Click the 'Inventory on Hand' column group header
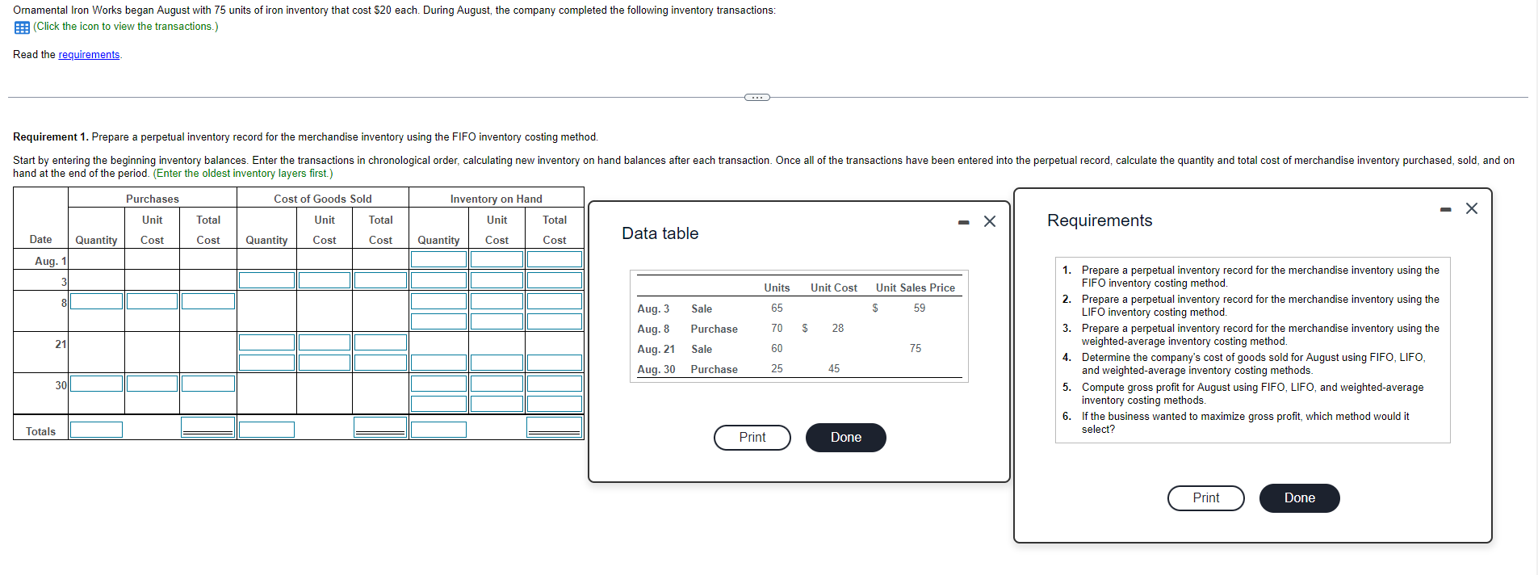This screenshot has height=575, width=1538. 497,199
